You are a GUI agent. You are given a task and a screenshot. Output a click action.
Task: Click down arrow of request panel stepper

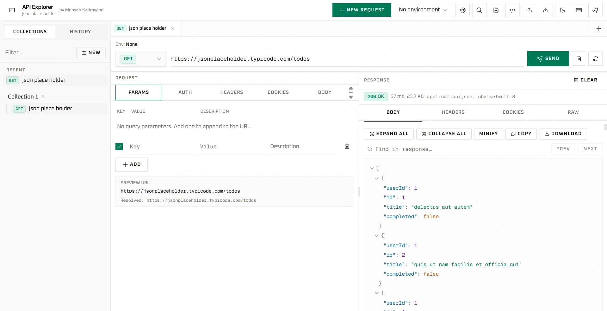[x=351, y=97]
